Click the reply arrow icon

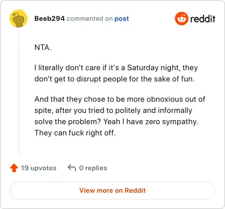coord(72,167)
